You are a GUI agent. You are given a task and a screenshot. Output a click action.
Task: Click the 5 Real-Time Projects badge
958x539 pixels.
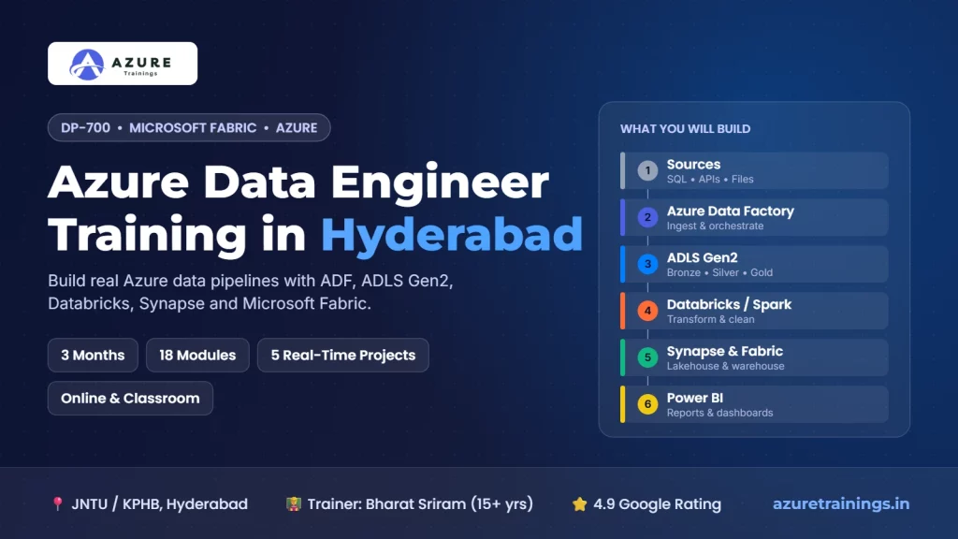point(342,355)
